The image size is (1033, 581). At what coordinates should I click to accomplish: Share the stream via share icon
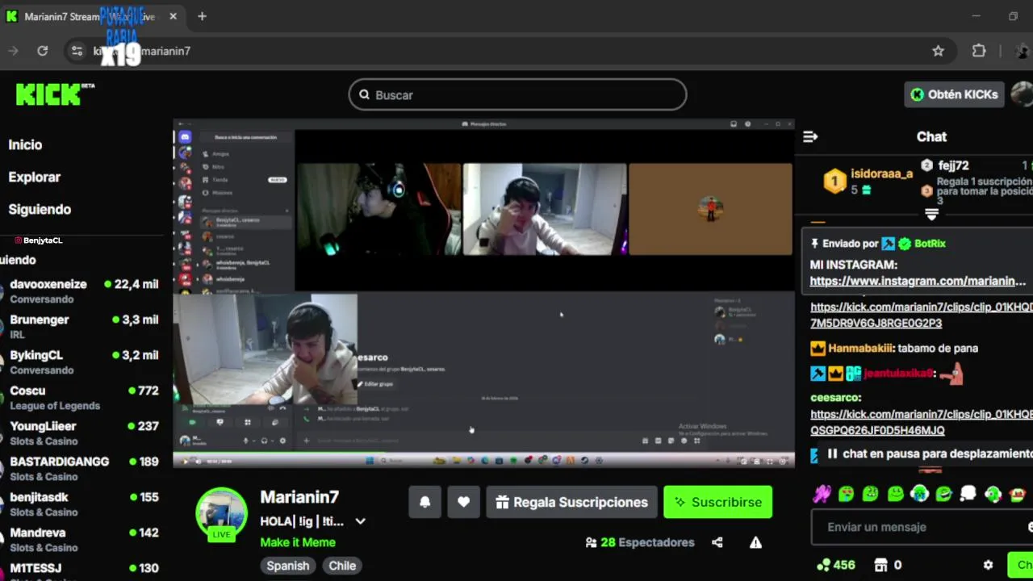point(717,542)
